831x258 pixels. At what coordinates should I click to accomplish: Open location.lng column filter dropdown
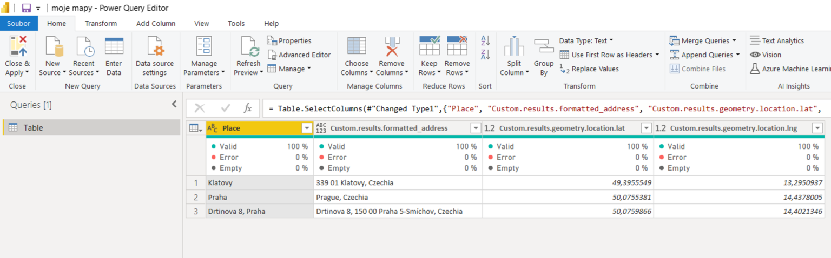click(x=817, y=128)
